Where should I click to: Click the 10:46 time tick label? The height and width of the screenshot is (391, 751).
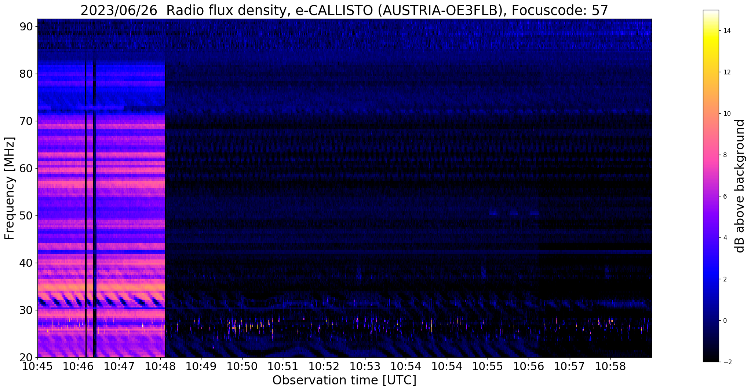(79, 367)
